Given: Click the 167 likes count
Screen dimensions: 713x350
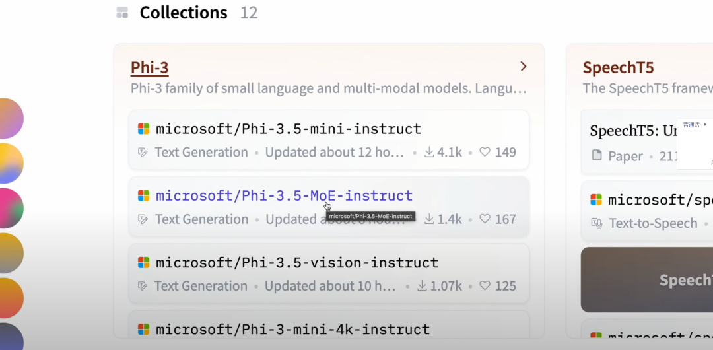Looking at the screenshot, I should click(x=505, y=219).
